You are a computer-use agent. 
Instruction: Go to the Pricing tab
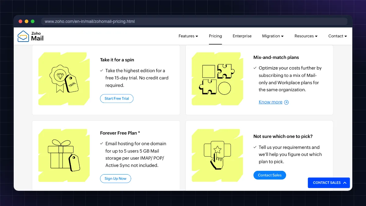215,36
